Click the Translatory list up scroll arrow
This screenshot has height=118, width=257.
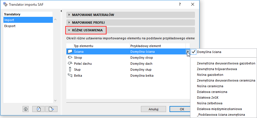click(55, 20)
